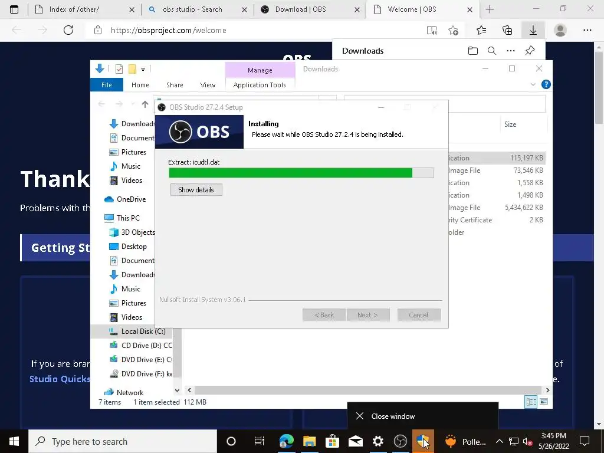
Task: Click the OBS Studio taskbar icon
Action: pos(401,441)
